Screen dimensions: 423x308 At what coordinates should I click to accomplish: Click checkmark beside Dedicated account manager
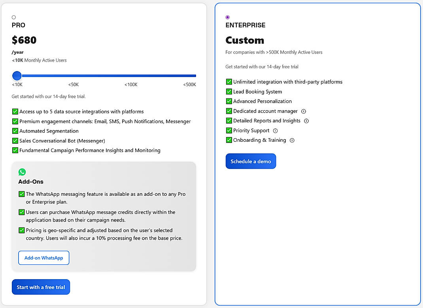pyautogui.click(x=229, y=111)
